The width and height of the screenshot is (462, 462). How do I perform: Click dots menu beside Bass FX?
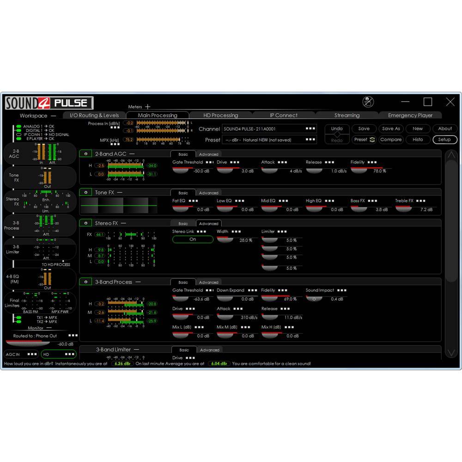[372, 201]
